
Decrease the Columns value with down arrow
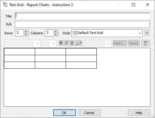click(55, 34)
